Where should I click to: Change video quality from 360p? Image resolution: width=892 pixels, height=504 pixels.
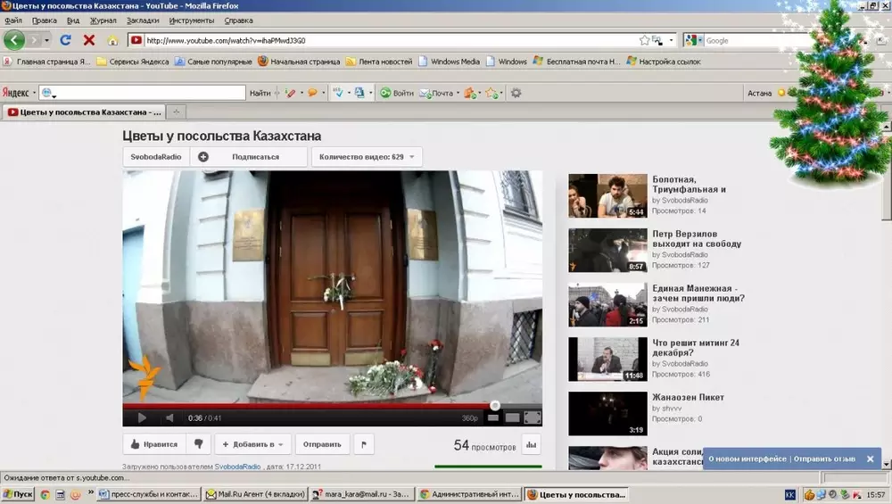pos(469,417)
